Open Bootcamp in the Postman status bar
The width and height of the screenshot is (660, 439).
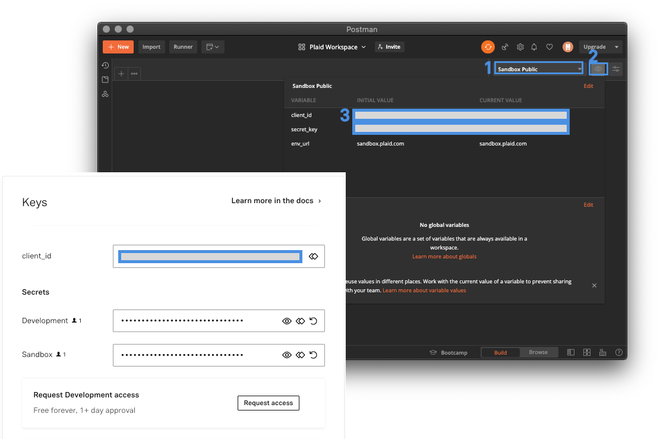tap(449, 352)
